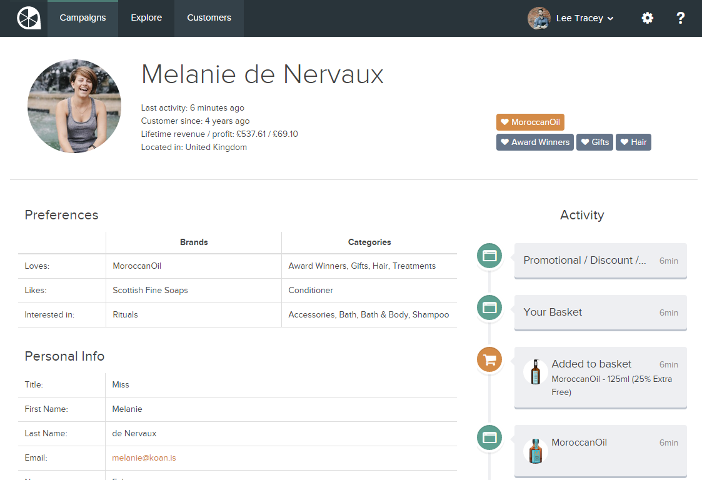702x480 pixels.
Task: Expand Lee Tracey user dropdown
Action: pyautogui.click(x=584, y=18)
